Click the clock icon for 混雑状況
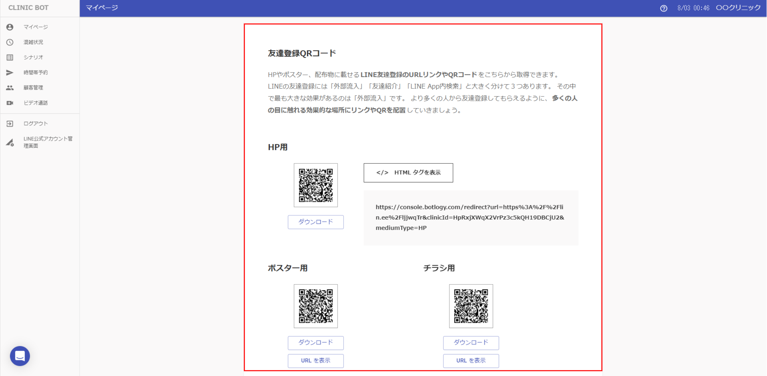The image size is (767, 376). (x=10, y=42)
